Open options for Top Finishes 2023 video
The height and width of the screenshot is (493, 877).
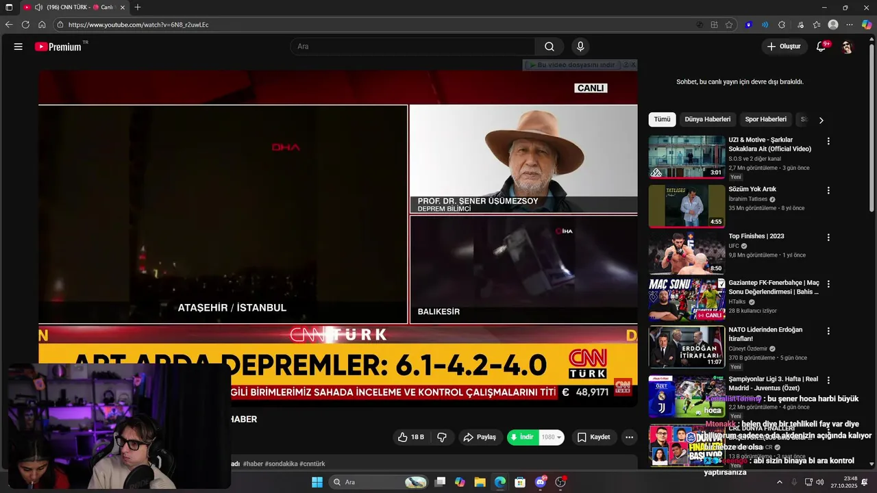pyautogui.click(x=828, y=238)
